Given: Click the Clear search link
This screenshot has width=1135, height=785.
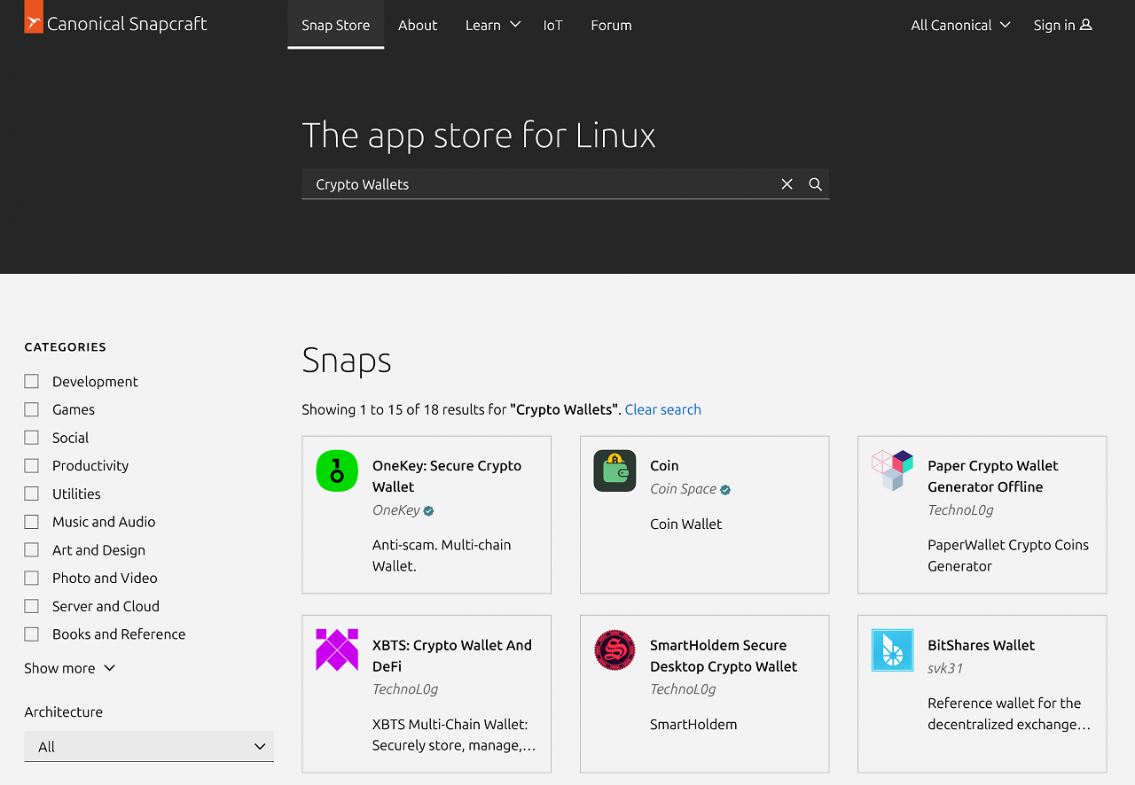Looking at the screenshot, I should pos(662,409).
